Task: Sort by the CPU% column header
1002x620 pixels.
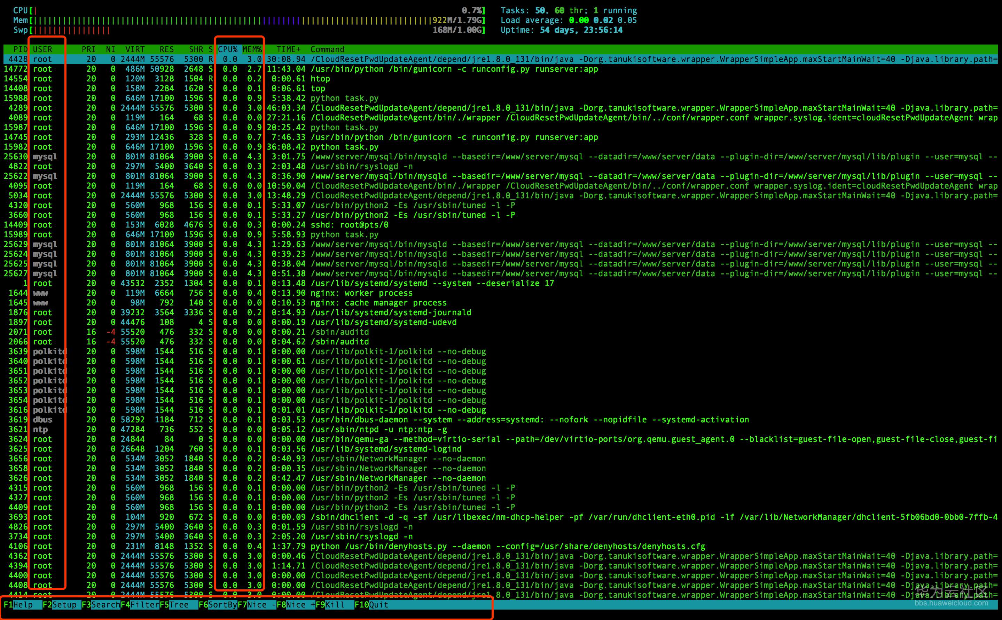Action: [x=228, y=49]
